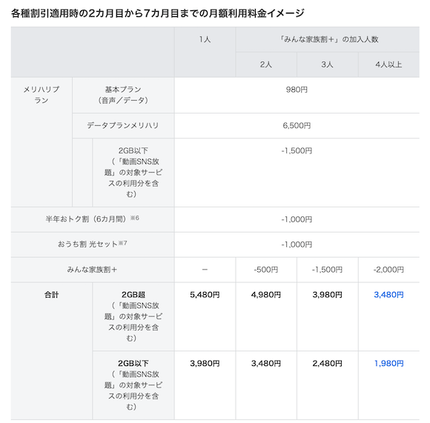This screenshot has height=423, width=430.
Task: Click the blue 3,480円 total
Action: coord(388,295)
